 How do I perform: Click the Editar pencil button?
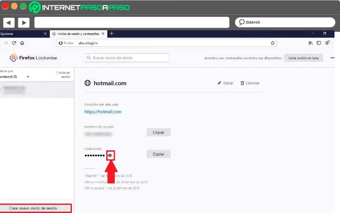point(226,83)
